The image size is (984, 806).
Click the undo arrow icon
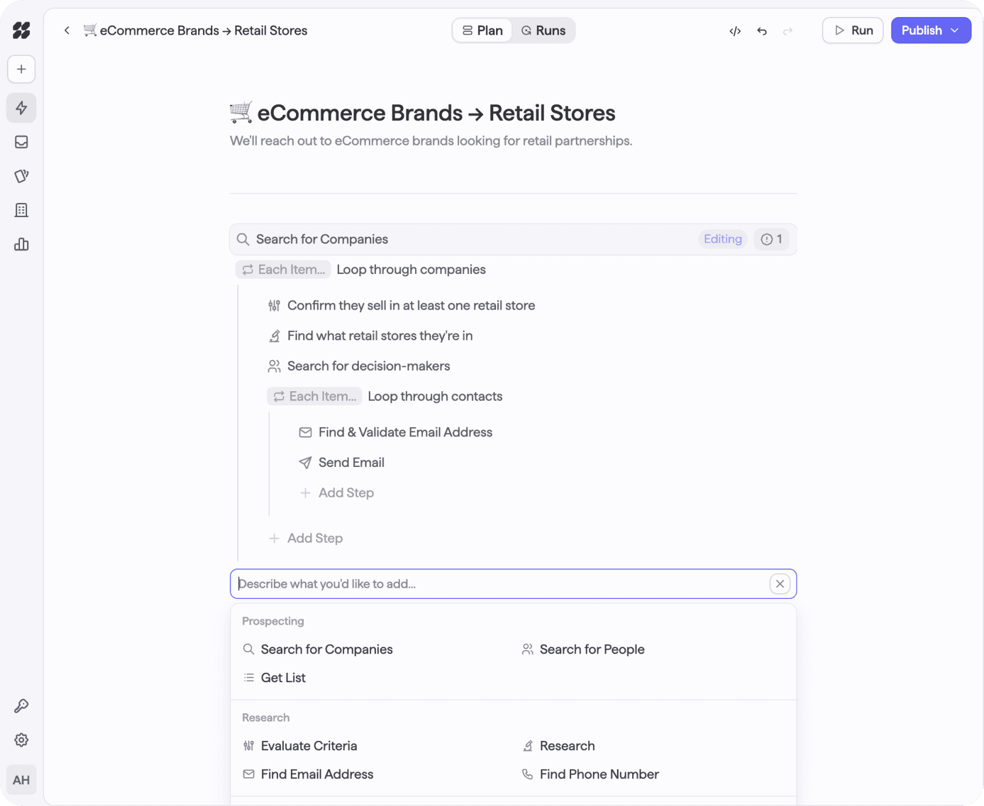pyautogui.click(x=762, y=31)
